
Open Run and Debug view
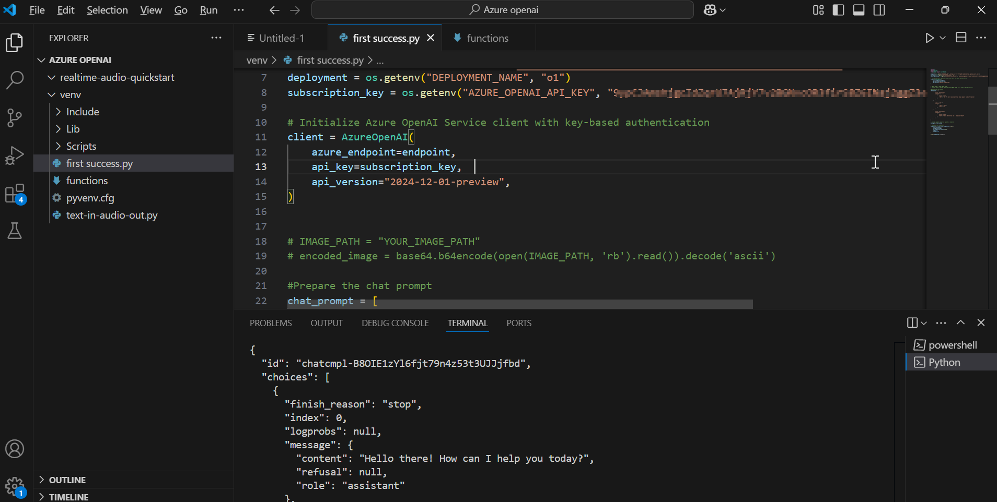[x=15, y=156]
